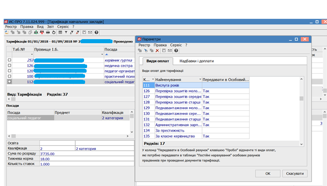Click the payment list scrollbar down arrow

point(302,144)
